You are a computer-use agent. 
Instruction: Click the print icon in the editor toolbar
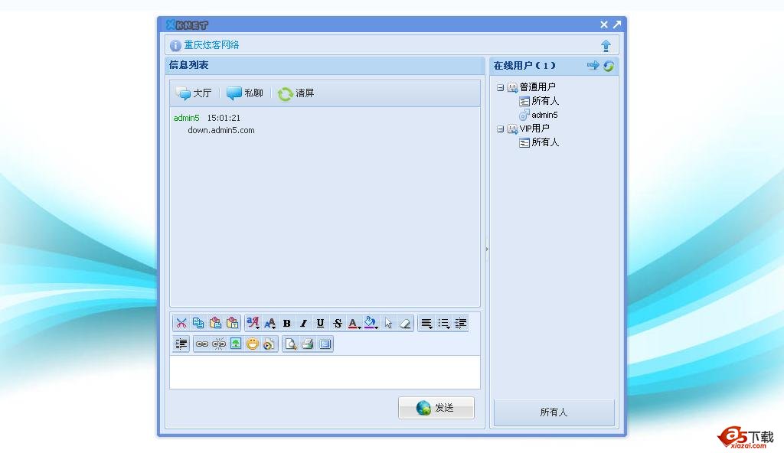306,344
